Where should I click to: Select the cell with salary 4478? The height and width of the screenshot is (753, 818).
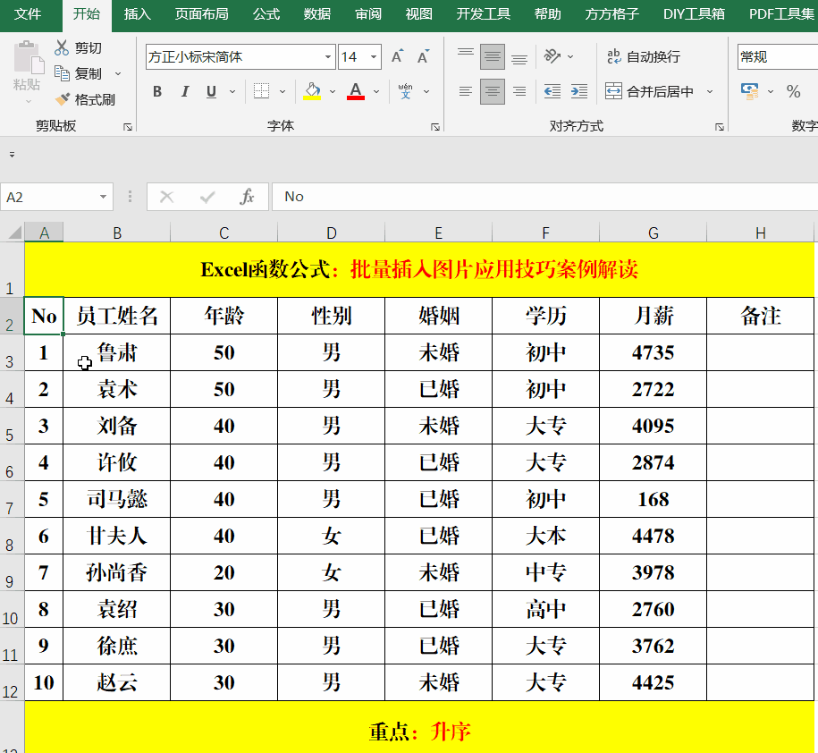click(654, 536)
